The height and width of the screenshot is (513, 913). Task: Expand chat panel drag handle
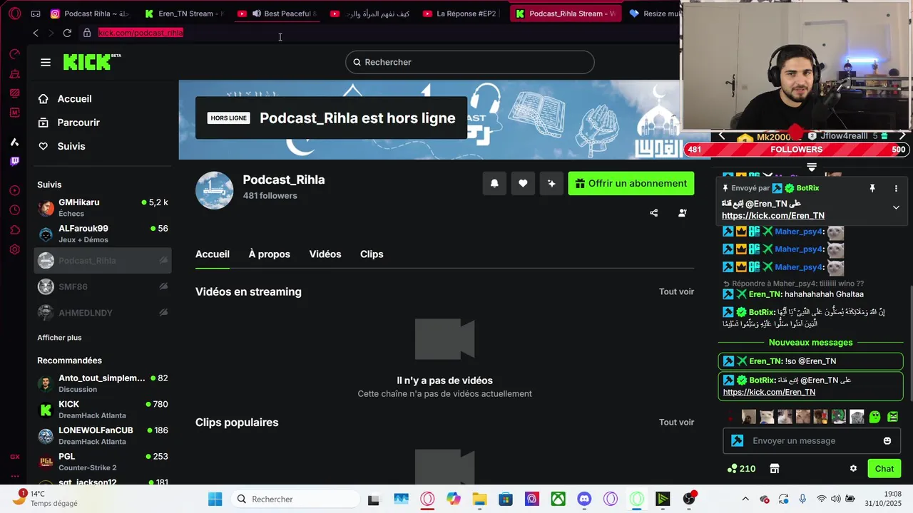tap(811, 167)
